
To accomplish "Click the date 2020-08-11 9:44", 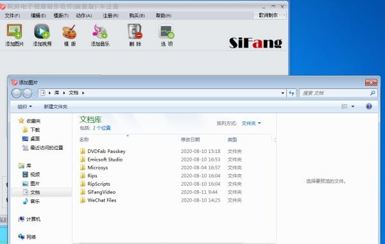I will [x=199, y=192].
